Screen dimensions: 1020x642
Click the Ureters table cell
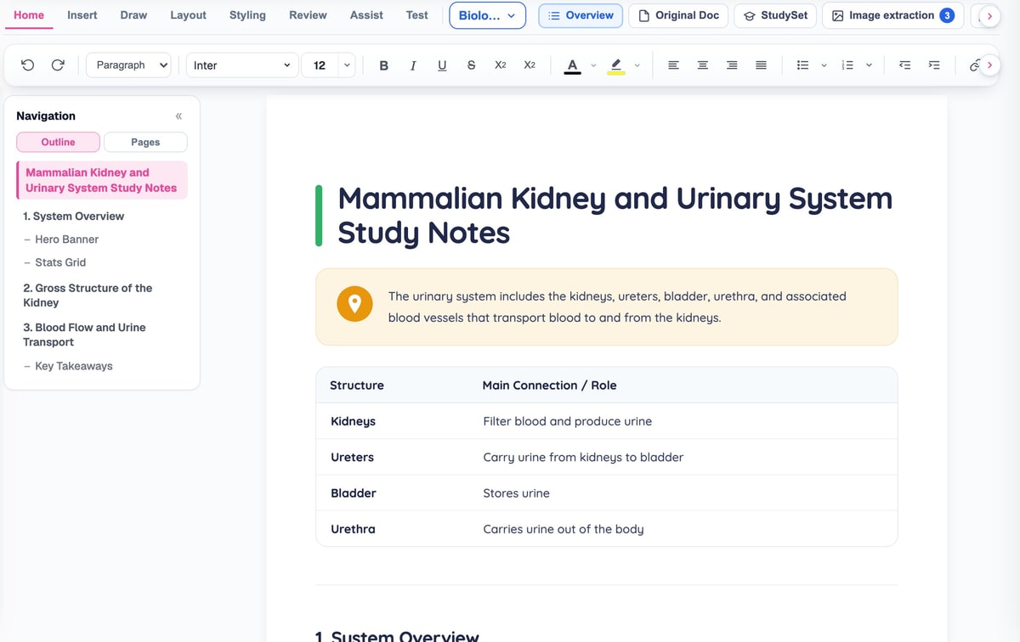352,457
